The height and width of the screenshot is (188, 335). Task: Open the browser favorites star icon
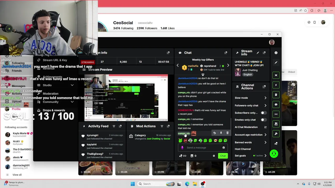tap(305, 11)
